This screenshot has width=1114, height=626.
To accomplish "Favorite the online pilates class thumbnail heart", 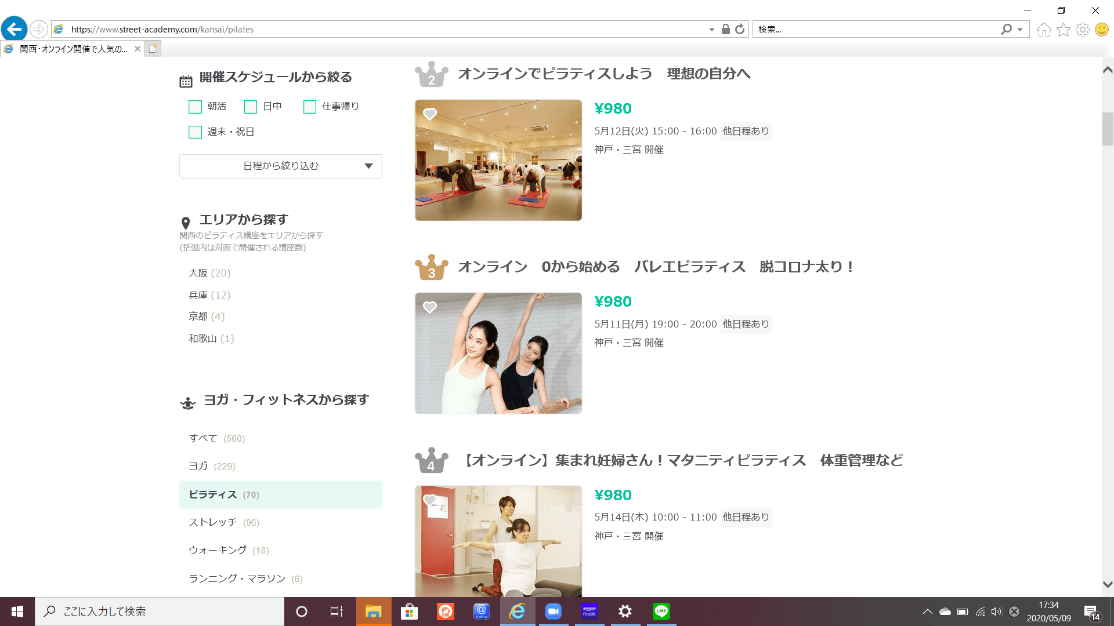I will point(429,115).
